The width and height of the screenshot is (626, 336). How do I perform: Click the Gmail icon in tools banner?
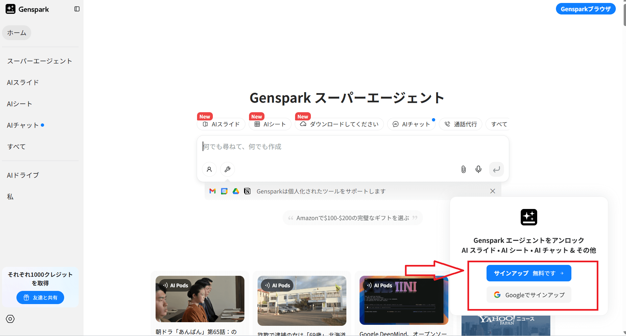coord(213,191)
